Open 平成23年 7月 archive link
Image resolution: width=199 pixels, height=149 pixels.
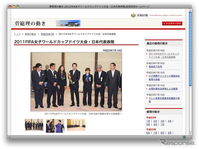[162, 124]
